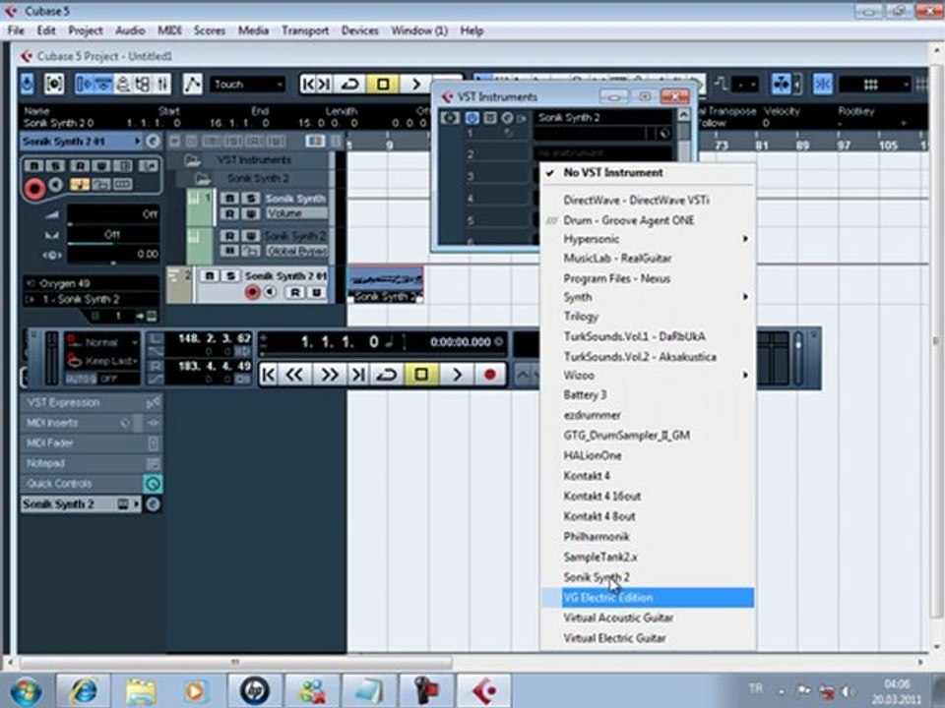Choose Kontakt 4 from instrument list
The height and width of the screenshot is (708, 945).
pos(649,476)
